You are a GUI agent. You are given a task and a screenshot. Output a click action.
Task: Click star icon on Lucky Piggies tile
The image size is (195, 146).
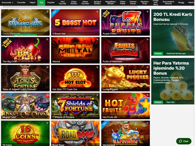[147, 67]
